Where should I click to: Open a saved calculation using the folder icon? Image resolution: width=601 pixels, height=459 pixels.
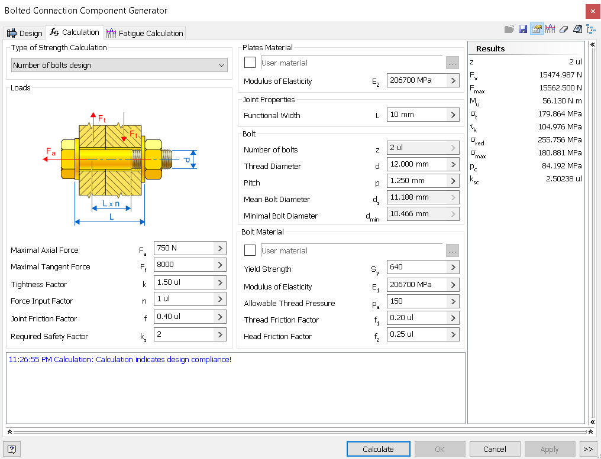click(509, 28)
